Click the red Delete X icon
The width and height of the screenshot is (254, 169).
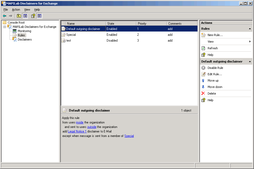pos(203,94)
